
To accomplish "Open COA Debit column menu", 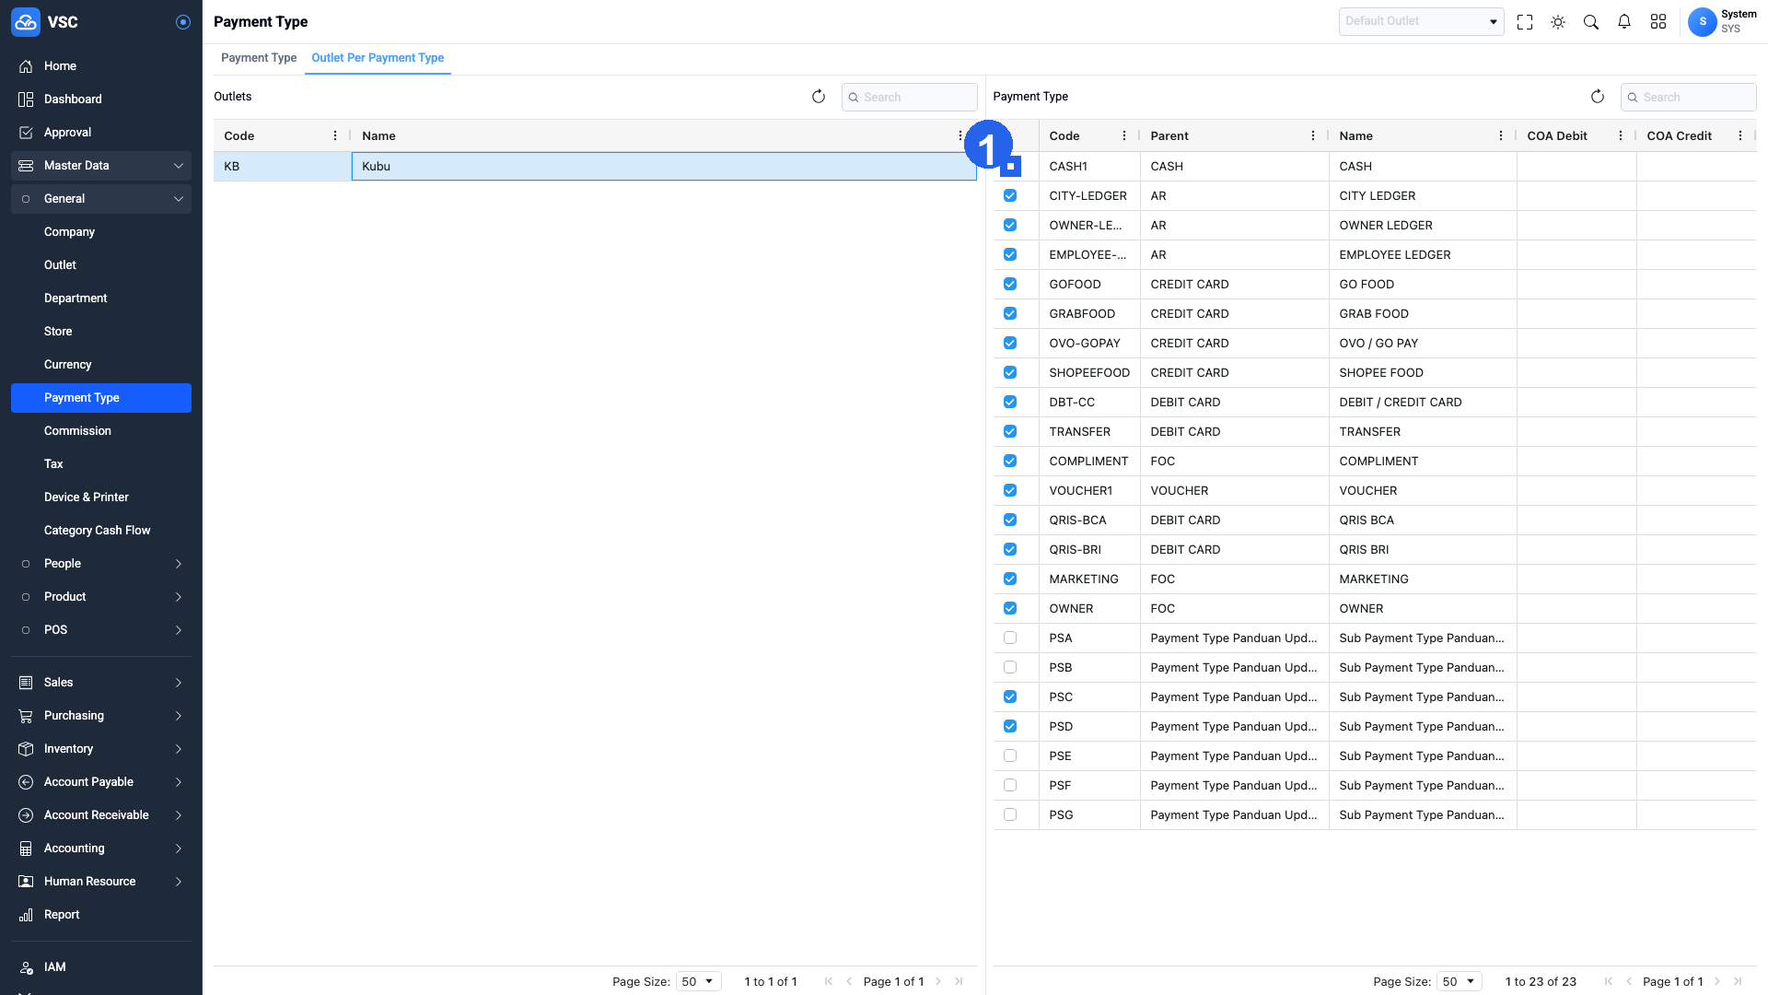I will pyautogui.click(x=1621, y=136).
